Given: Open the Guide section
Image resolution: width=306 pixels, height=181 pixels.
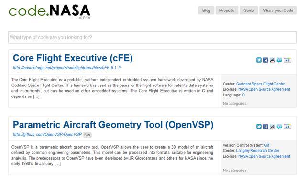Looking at the screenshot, I should [249, 11].
